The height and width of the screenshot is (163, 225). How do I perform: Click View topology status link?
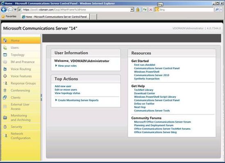pos(68,93)
